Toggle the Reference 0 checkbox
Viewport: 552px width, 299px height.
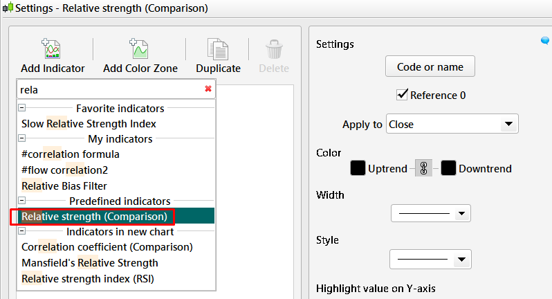pos(401,95)
